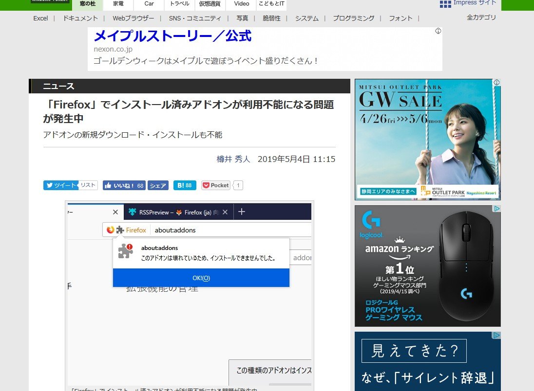Open the トラベル tab
Viewport: 534px width, 391px height.
pyautogui.click(x=179, y=4)
